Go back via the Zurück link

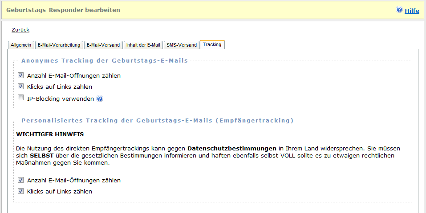click(x=20, y=30)
